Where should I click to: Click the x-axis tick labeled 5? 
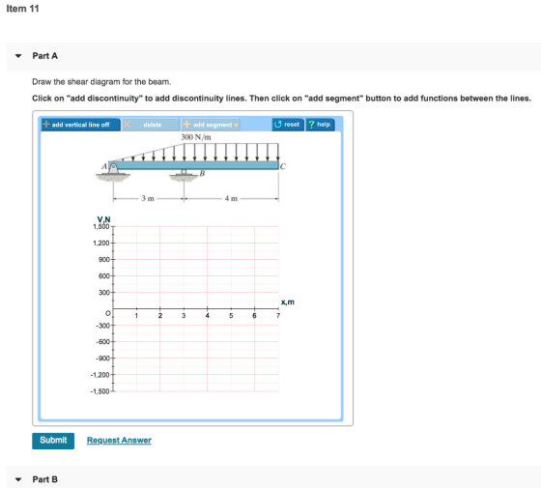pos(231,315)
